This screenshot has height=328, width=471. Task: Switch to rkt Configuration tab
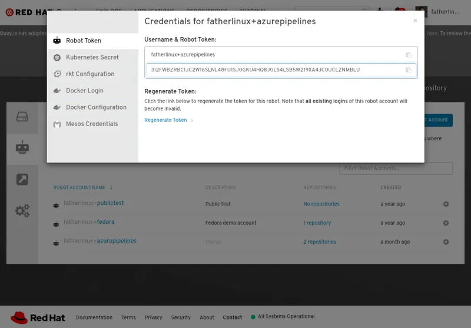click(x=90, y=74)
